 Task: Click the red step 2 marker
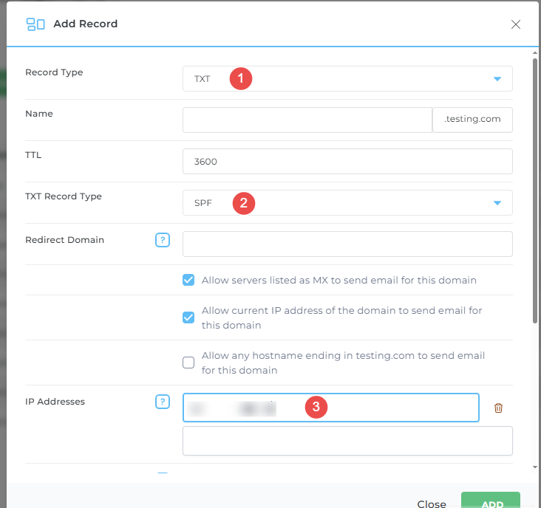tap(244, 203)
